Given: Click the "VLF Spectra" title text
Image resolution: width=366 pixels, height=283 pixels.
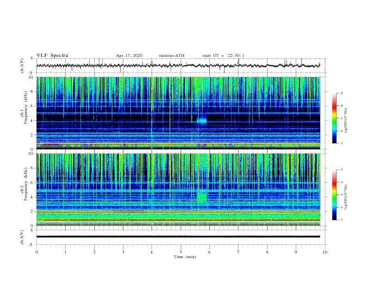Looking at the screenshot, I should click(x=52, y=55).
